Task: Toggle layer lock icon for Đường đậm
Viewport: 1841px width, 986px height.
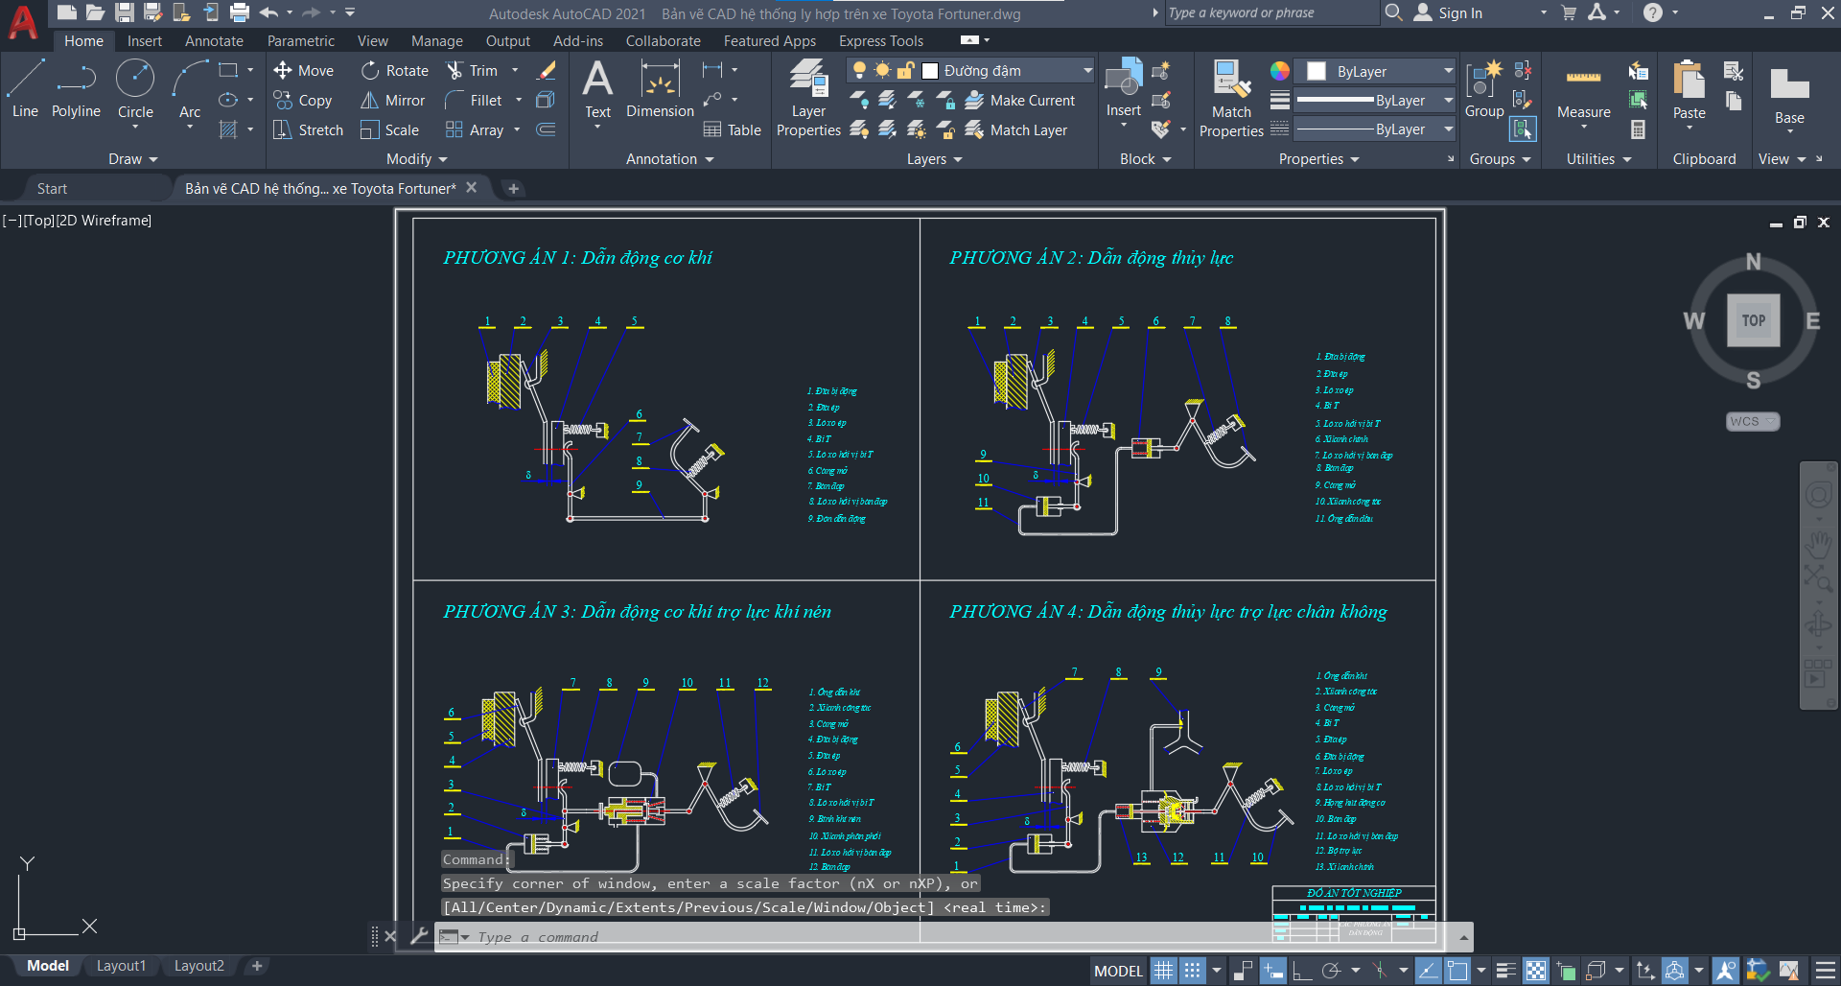Action: click(x=905, y=70)
